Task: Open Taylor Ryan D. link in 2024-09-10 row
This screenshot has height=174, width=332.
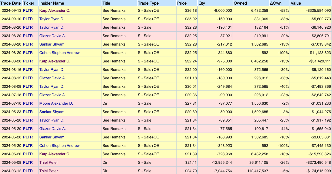Action: pos(52,19)
